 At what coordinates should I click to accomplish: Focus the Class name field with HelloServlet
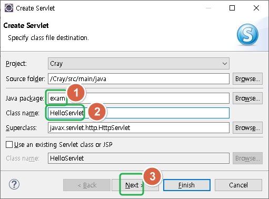click(x=138, y=113)
